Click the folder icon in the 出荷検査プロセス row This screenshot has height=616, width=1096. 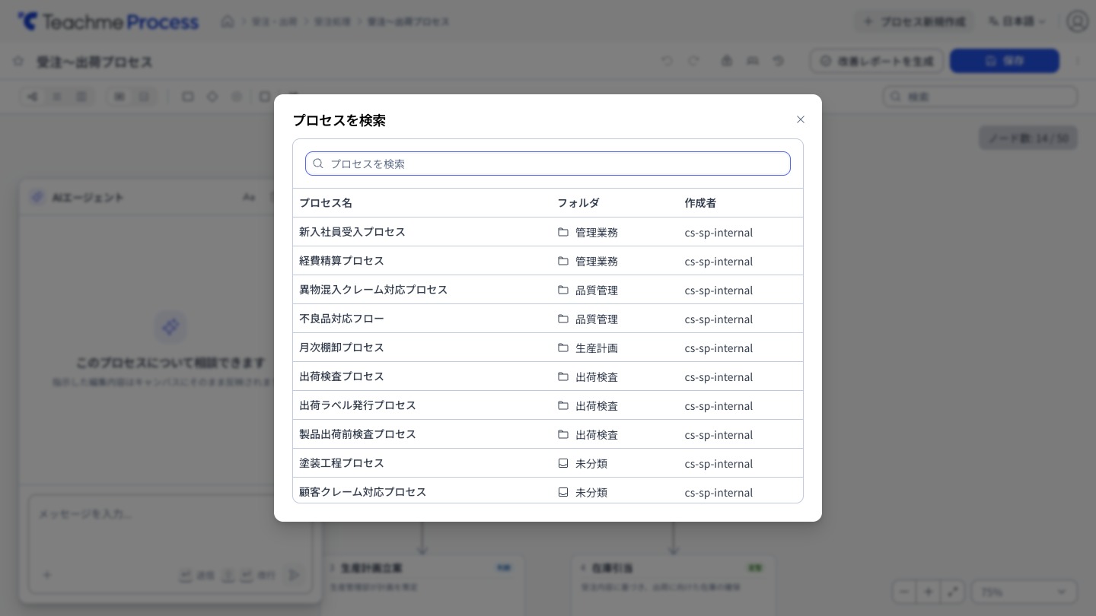(563, 376)
